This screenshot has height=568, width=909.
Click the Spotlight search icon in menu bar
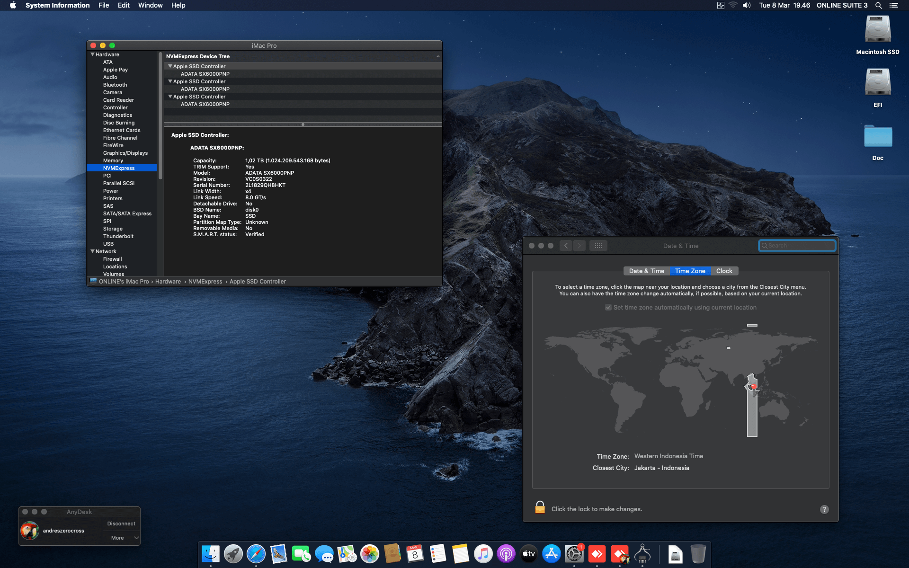tap(878, 5)
